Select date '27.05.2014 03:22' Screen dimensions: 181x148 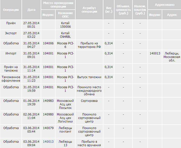point(31,35)
